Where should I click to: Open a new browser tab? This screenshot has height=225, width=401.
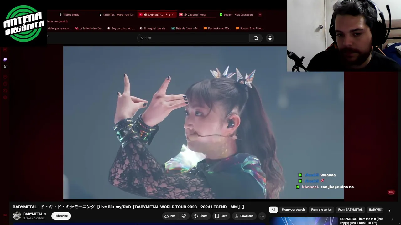click(x=260, y=15)
